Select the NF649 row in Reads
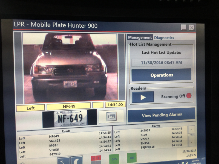219x164 pixels. (65, 136)
